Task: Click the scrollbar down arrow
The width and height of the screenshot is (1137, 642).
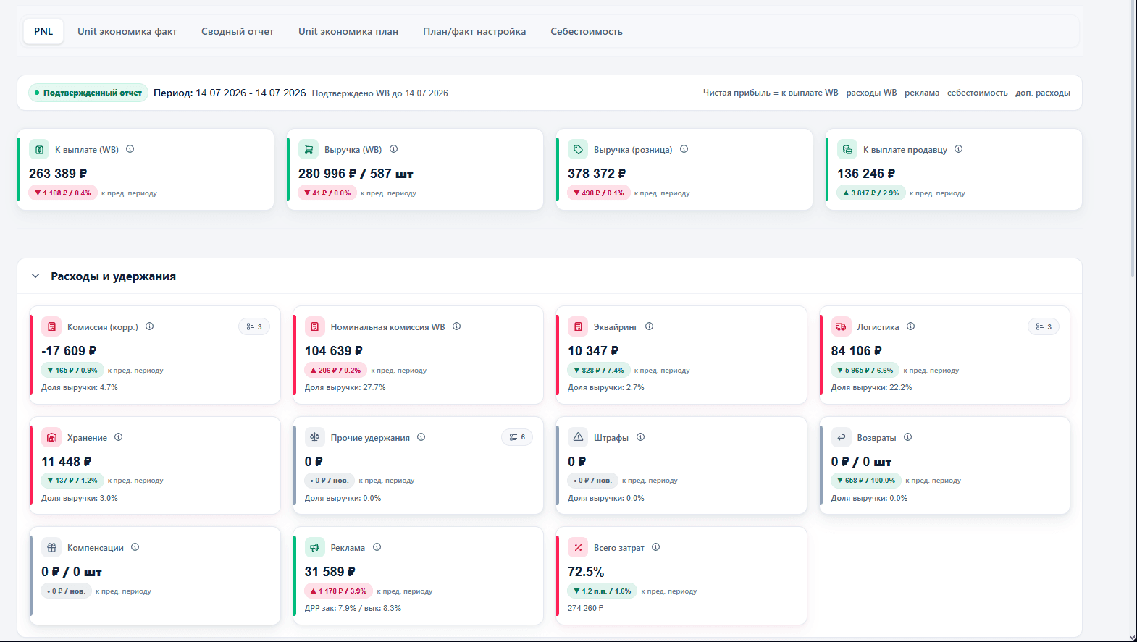Action: (1133, 637)
